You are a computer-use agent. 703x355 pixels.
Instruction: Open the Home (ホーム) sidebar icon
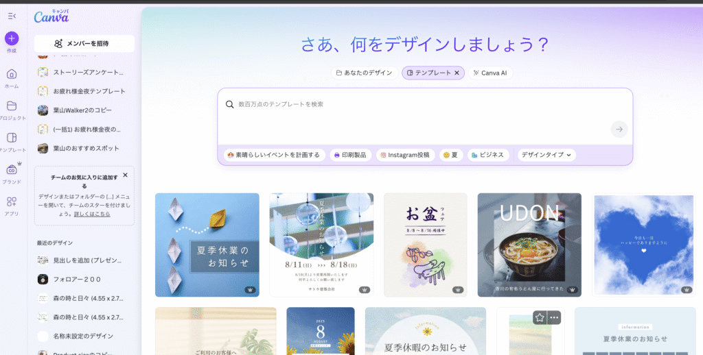pos(12,74)
